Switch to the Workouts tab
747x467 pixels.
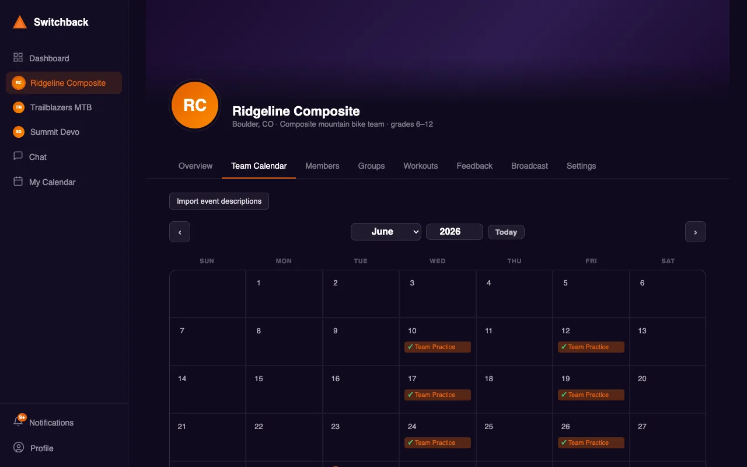click(x=421, y=166)
